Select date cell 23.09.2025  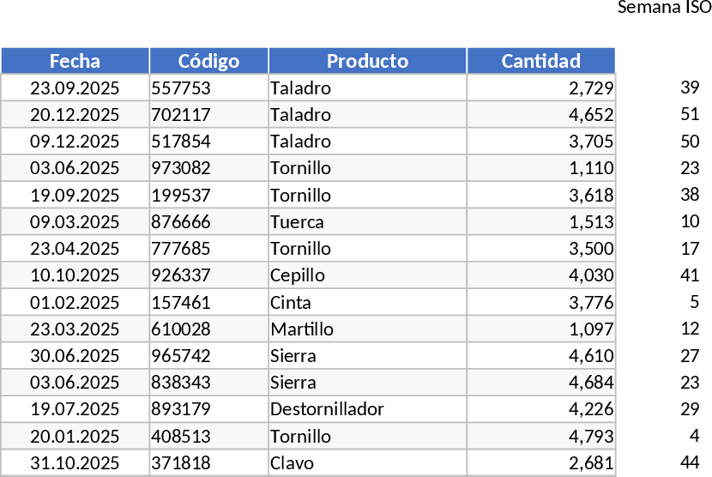(75, 88)
